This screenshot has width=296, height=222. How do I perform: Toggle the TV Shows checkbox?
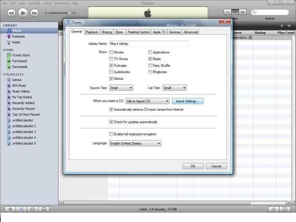111,59
